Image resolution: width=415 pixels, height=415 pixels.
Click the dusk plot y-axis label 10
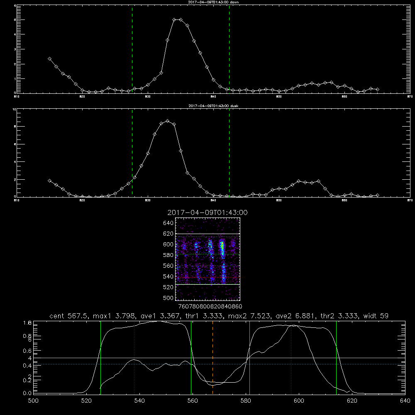[15, 109]
